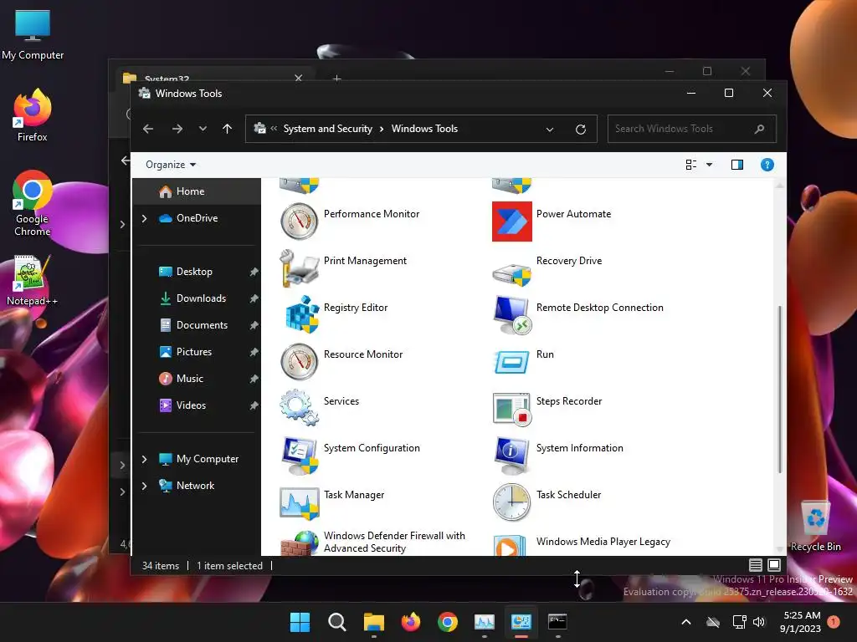Viewport: 857px width, 642px height.
Task: Open the Power Automate icon
Action: click(x=511, y=221)
